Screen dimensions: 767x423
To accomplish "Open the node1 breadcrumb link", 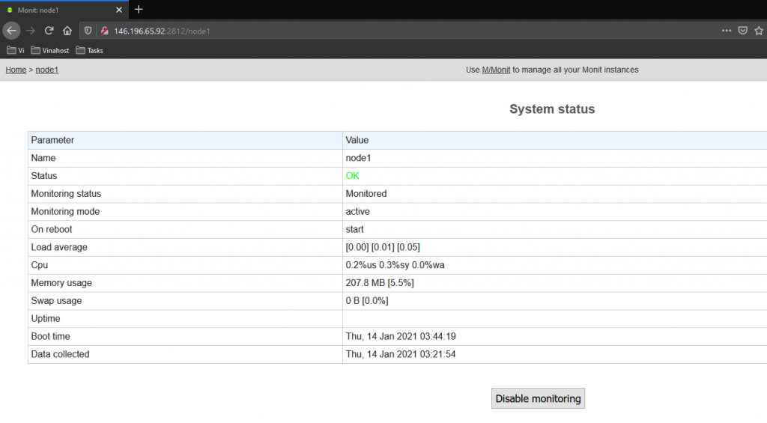I will coord(47,70).
